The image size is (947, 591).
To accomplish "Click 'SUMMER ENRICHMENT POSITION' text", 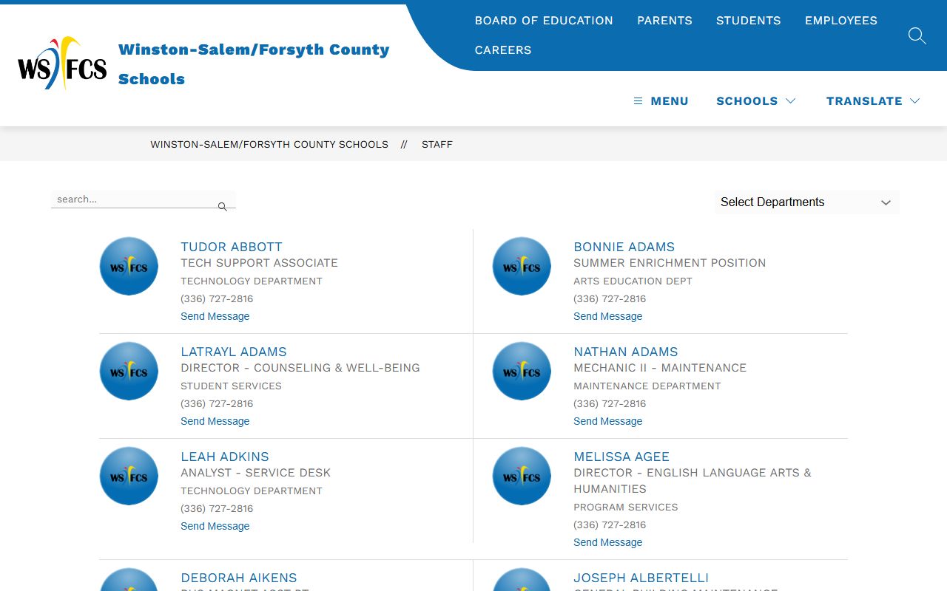I will [670, 263].
